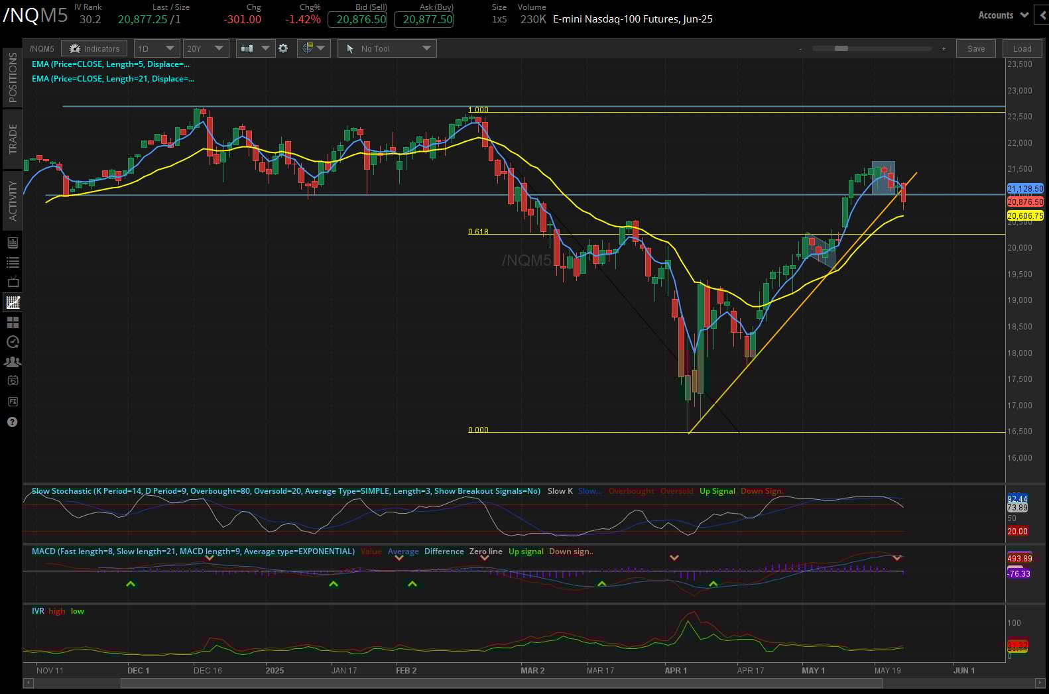Click the IV Rank 30.2 value
This screenshot has width=1049, height=694.
[90, 19]
